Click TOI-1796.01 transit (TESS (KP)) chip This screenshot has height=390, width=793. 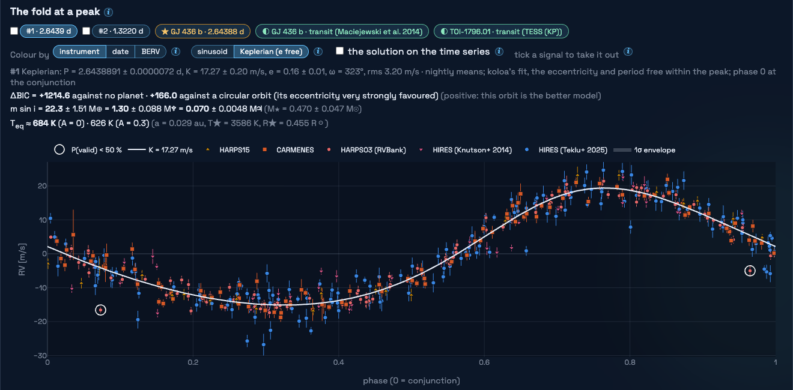(501, 31)
